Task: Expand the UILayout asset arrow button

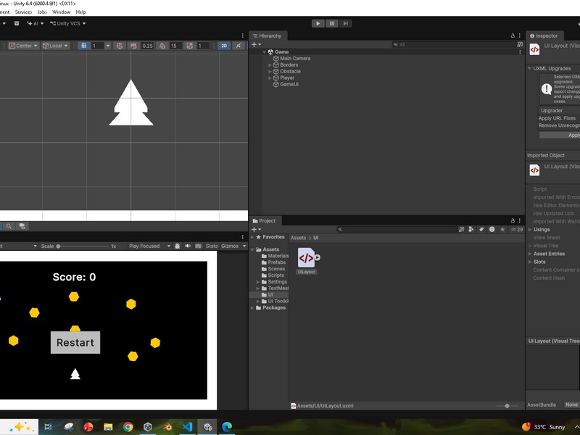Action: [x=318, y=257]
